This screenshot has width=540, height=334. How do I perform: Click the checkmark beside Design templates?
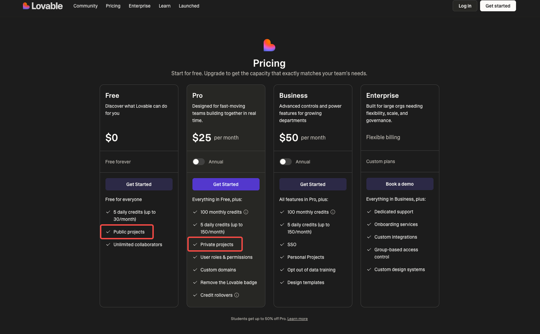point(282,282)
